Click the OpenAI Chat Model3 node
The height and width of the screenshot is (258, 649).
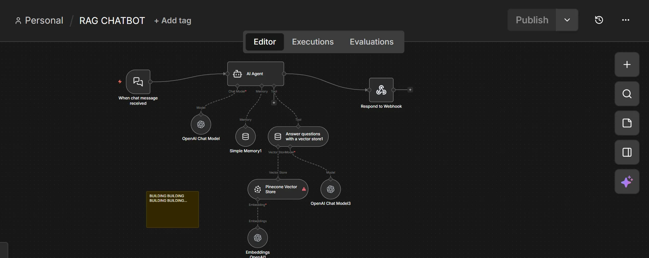[x=330, y=190]
